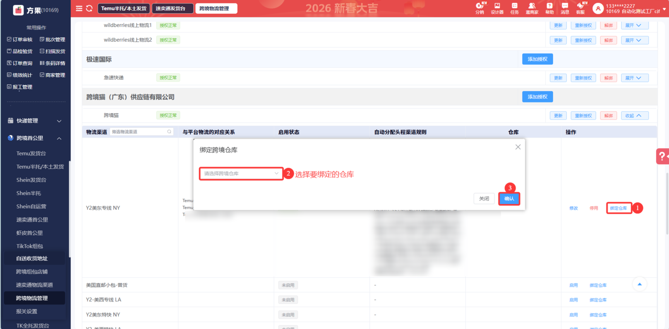Switch to 速卖通发货台 tab

coord(173,8)
